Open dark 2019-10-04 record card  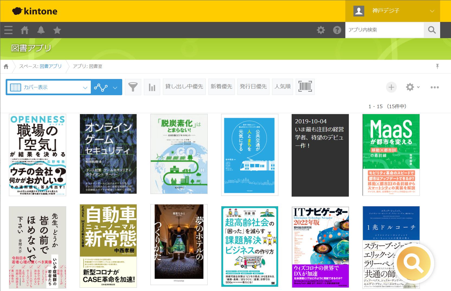click(320, 155)
